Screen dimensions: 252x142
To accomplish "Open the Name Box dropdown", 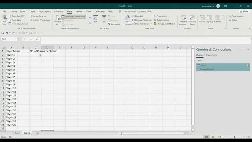I will coord(16,39).
